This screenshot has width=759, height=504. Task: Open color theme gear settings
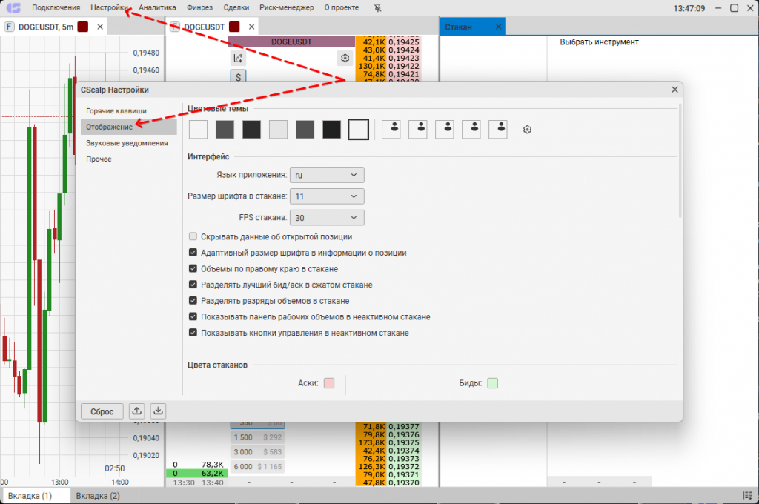point(528,130)
